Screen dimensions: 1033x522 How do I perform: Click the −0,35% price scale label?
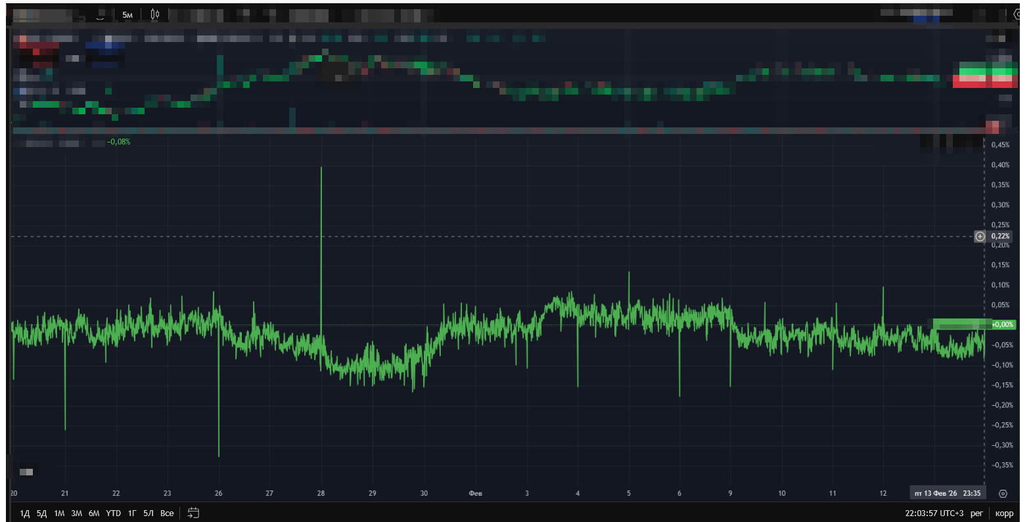coord(1002,466)
